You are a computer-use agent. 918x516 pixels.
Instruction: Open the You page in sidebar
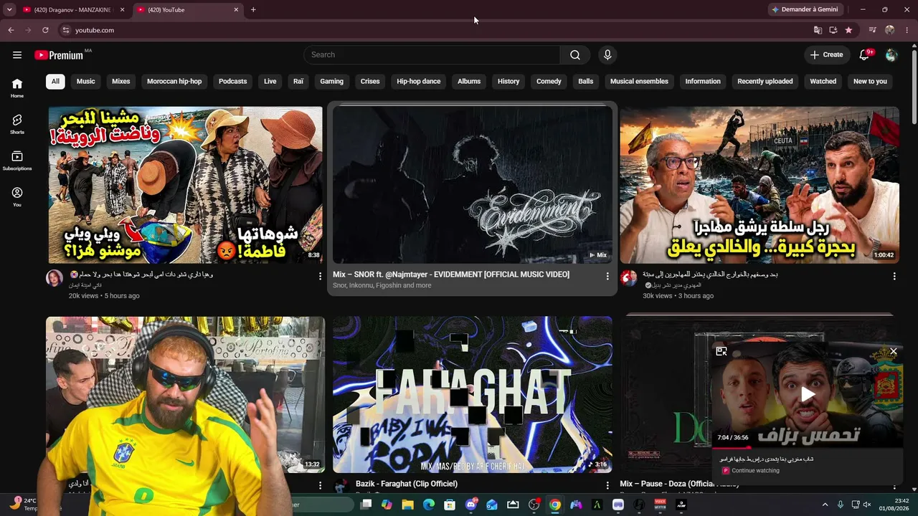[17, 197]
